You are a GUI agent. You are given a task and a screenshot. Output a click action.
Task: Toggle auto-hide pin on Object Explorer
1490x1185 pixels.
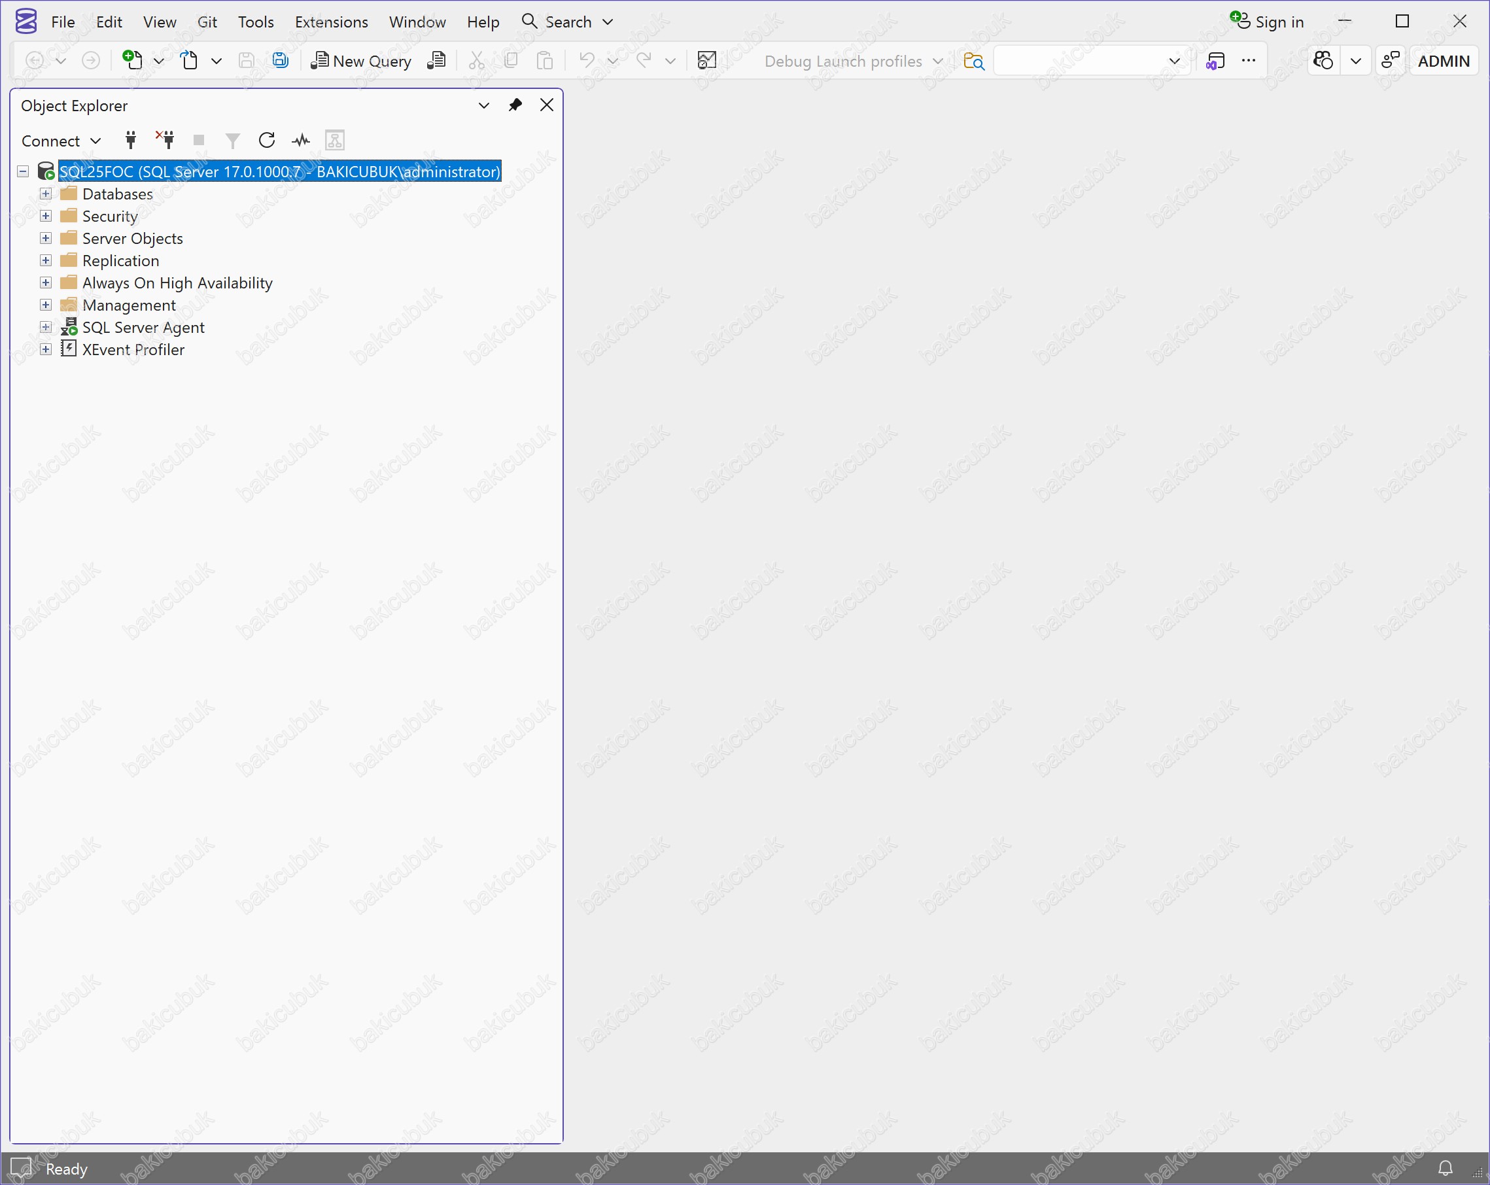pos(515,105)
